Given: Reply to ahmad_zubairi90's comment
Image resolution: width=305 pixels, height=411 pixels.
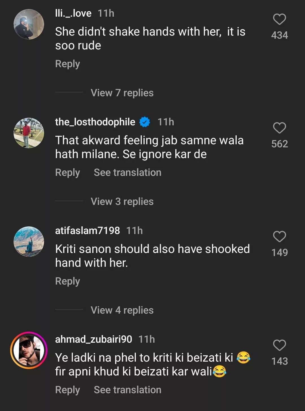Looking at the screenshot, I should [x=67, y=390].
